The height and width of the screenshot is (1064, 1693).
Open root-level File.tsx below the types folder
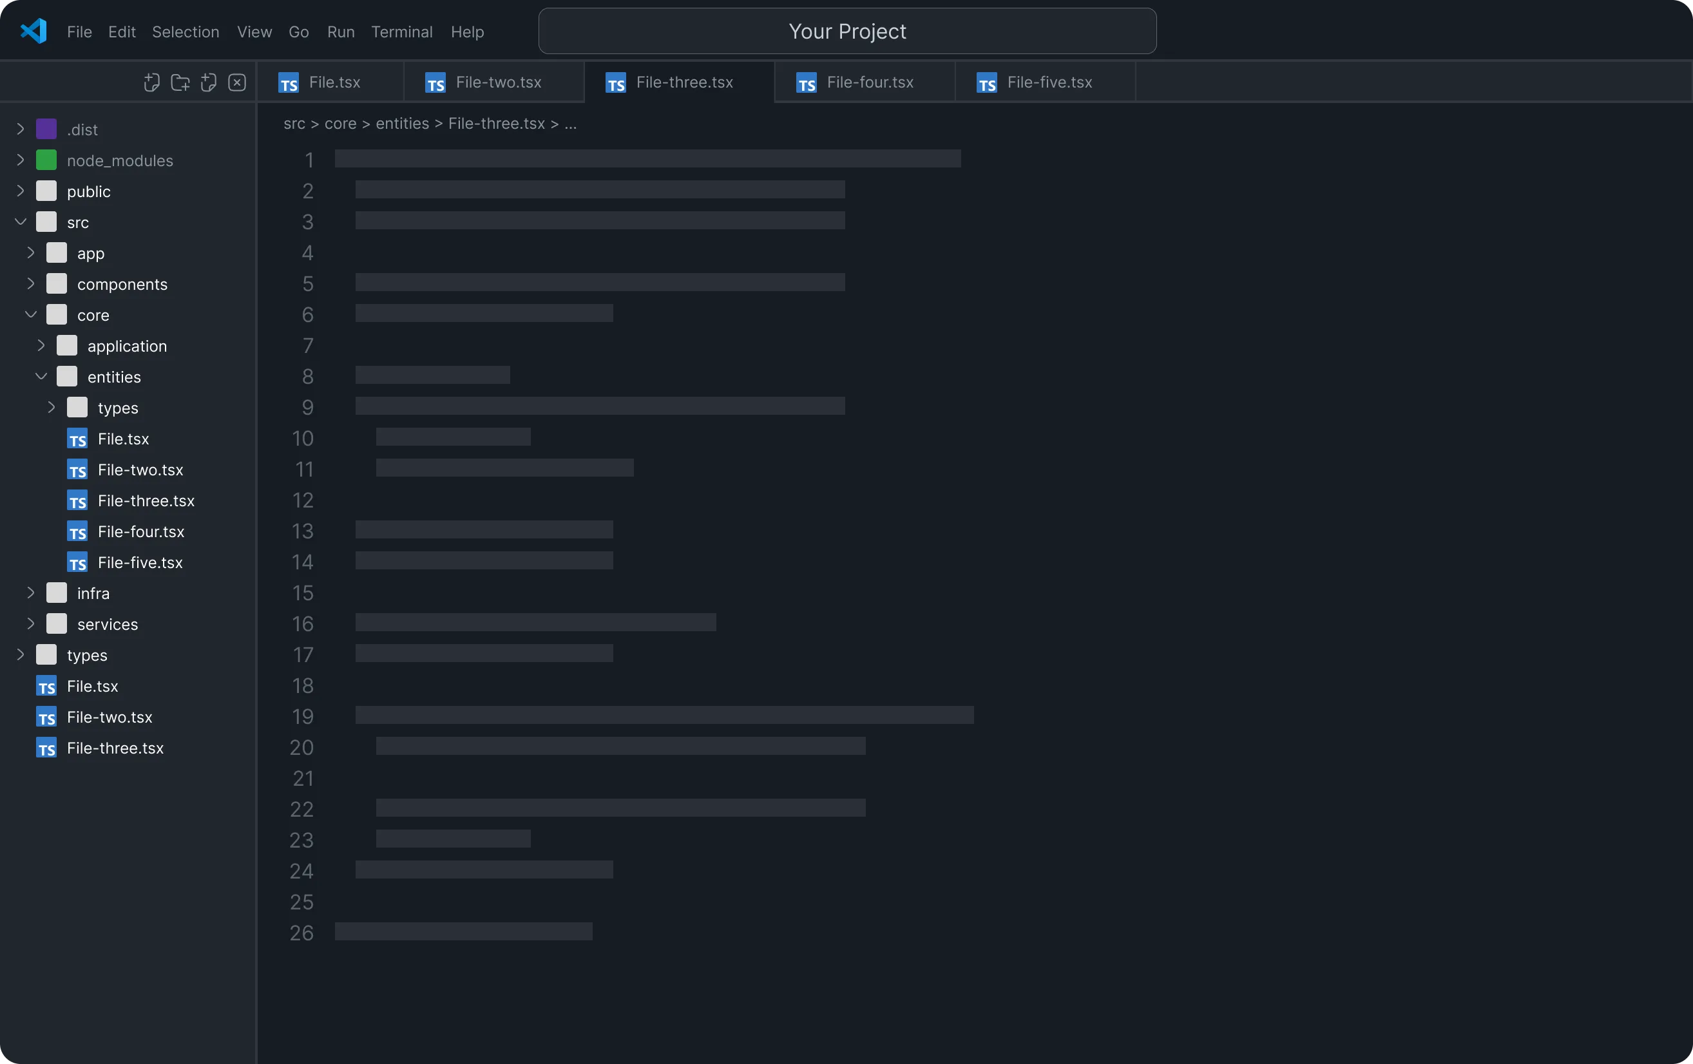92,686
